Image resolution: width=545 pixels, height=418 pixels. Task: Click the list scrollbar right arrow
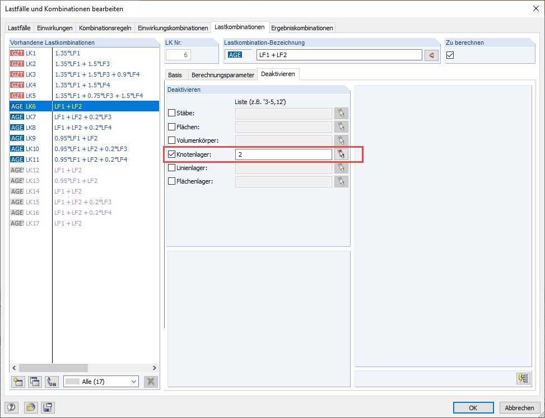point(155,368)
